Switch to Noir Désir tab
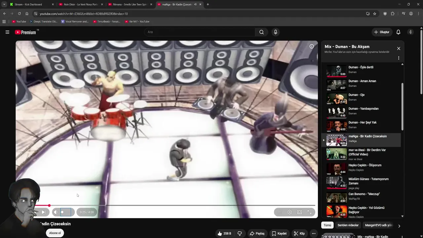The height and width of the screenshot is (238, 423). point(81,4)
